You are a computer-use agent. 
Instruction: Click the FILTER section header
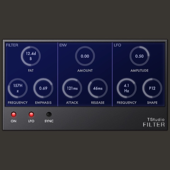click(12, 45)
